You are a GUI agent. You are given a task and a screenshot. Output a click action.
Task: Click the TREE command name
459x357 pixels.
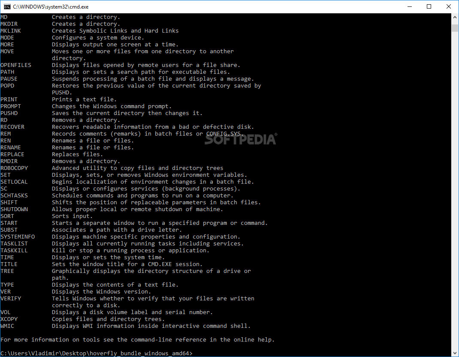(x=7, y=271)
